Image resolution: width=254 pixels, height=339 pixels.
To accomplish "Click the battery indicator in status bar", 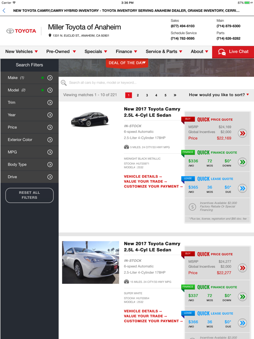I will (x=248, y=3).
